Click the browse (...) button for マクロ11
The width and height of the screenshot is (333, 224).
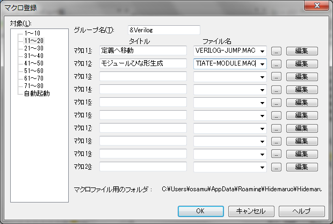pos(276,51)
